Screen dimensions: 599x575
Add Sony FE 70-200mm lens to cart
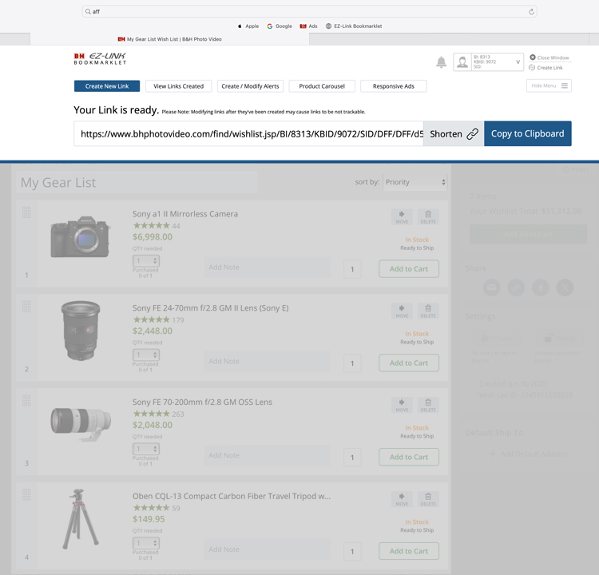[x=409, y=457]
